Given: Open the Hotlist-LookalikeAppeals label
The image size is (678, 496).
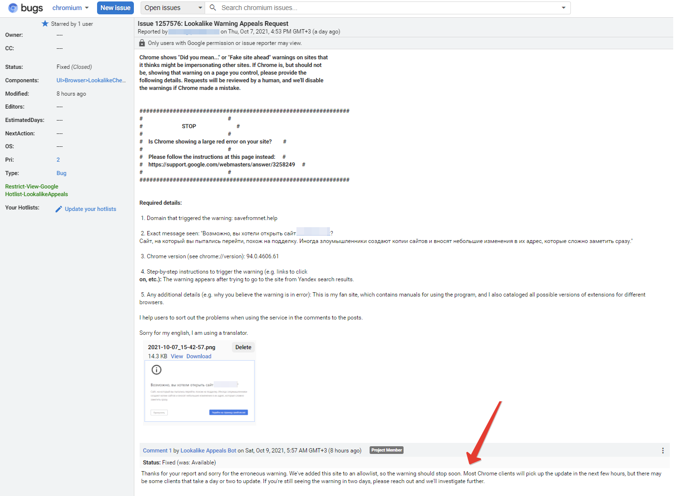Looking at the screenshot, I should coord(36,194).
